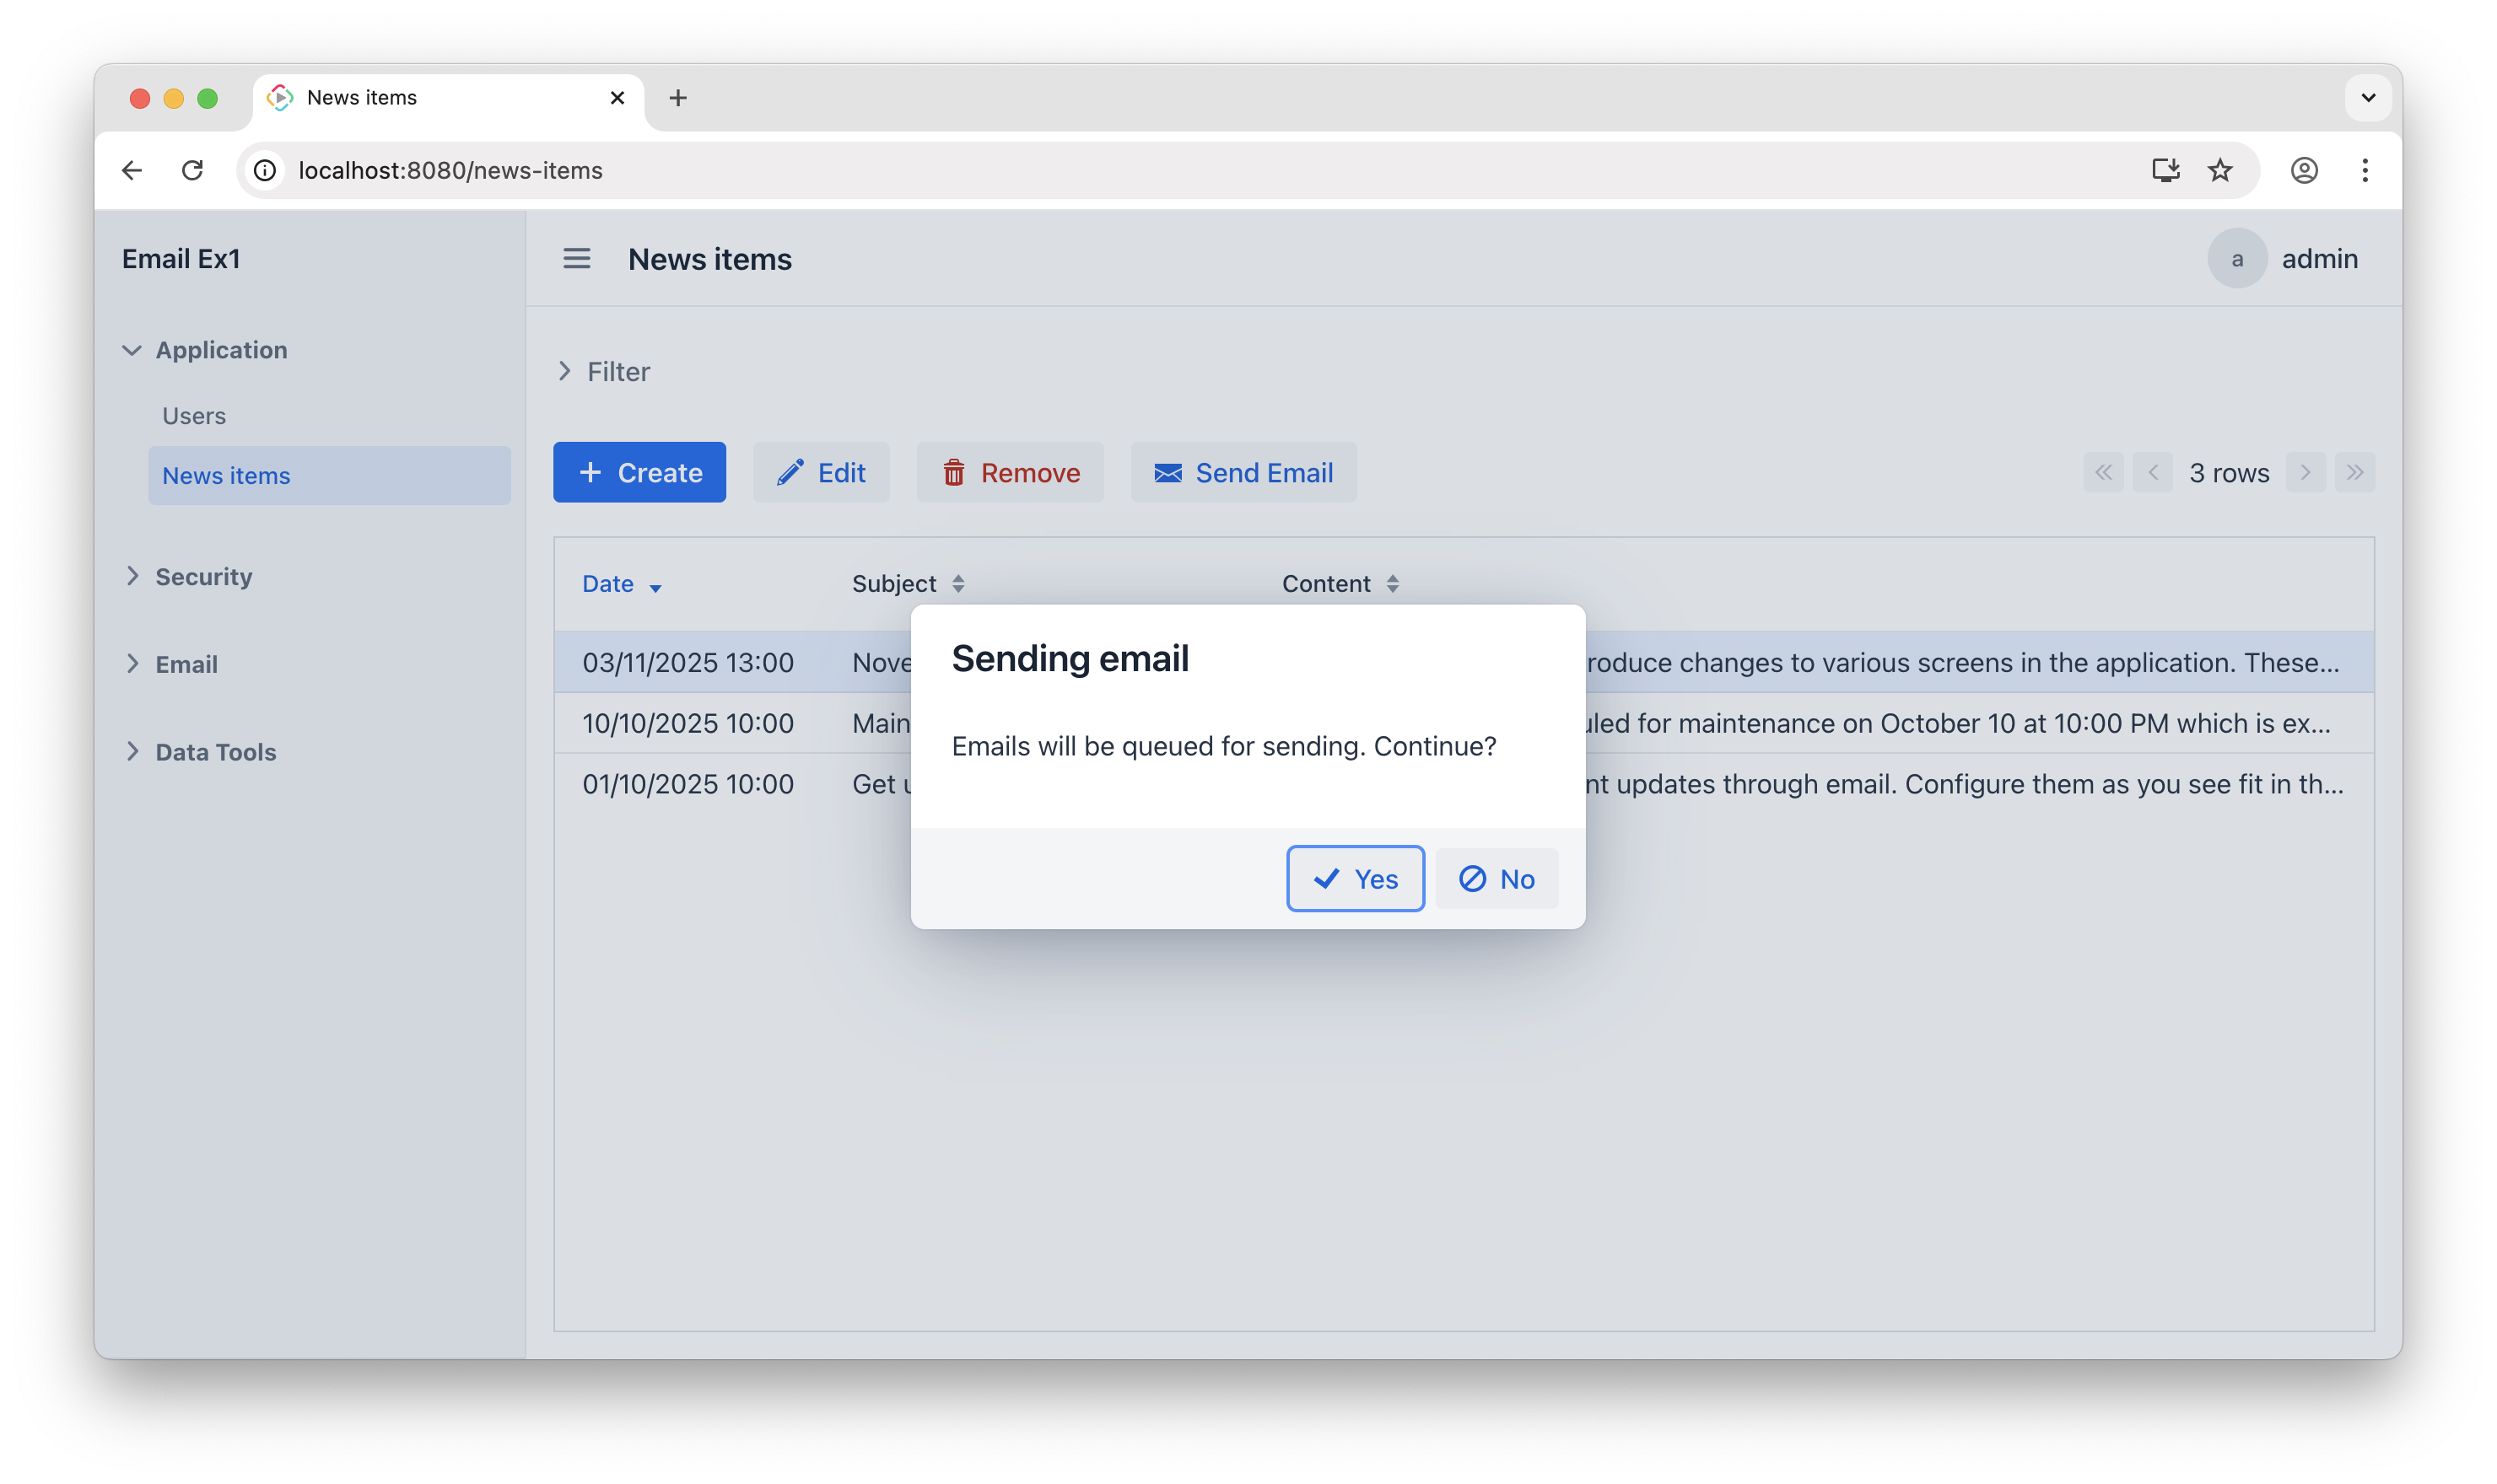This screenshot has width=2497, height=1484.
Task: Expand the Email menu section
Action: [x=186, y=664]
